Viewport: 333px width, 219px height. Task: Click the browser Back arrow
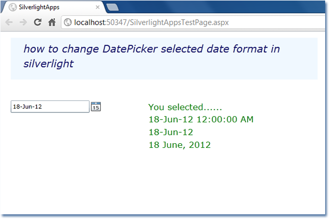(9, 22)
